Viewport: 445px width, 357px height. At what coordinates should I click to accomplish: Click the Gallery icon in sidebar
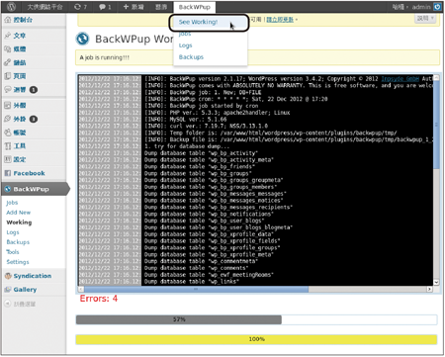point(8,290)
